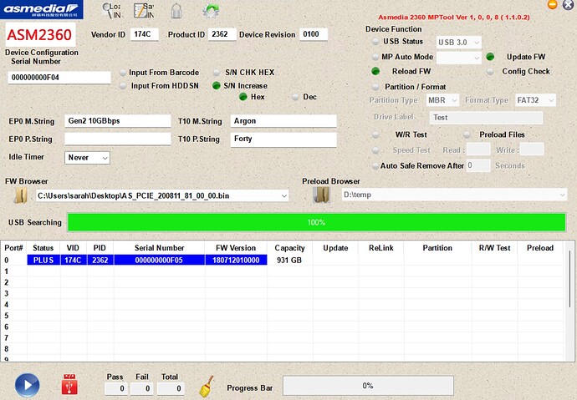Open the Load INI toolbar icon

(111, 10)
